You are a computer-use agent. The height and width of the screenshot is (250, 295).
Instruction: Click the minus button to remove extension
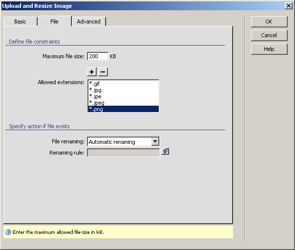click(103, 71)
